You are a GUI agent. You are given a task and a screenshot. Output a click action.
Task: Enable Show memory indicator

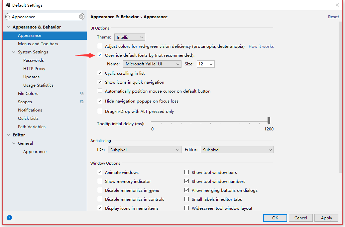tap(100, 181)
